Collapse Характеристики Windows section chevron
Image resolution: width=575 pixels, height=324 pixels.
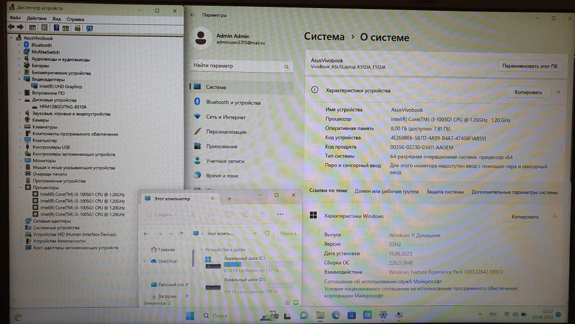(x=555, y=217)
